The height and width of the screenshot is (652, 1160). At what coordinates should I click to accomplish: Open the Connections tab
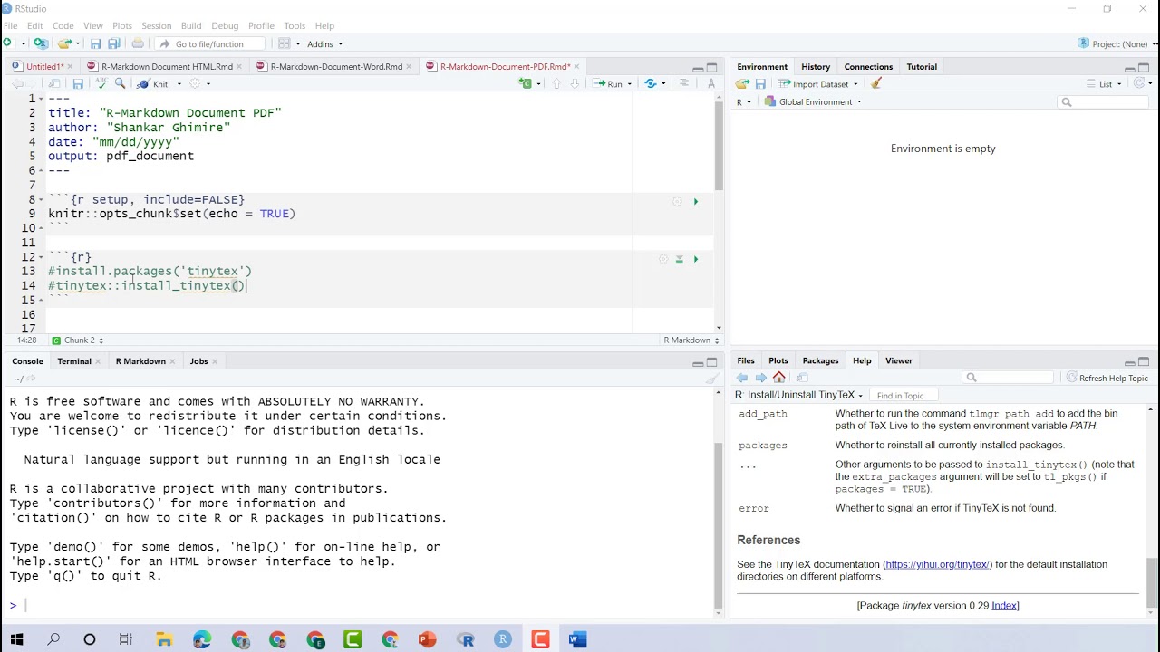pos(868,66)
